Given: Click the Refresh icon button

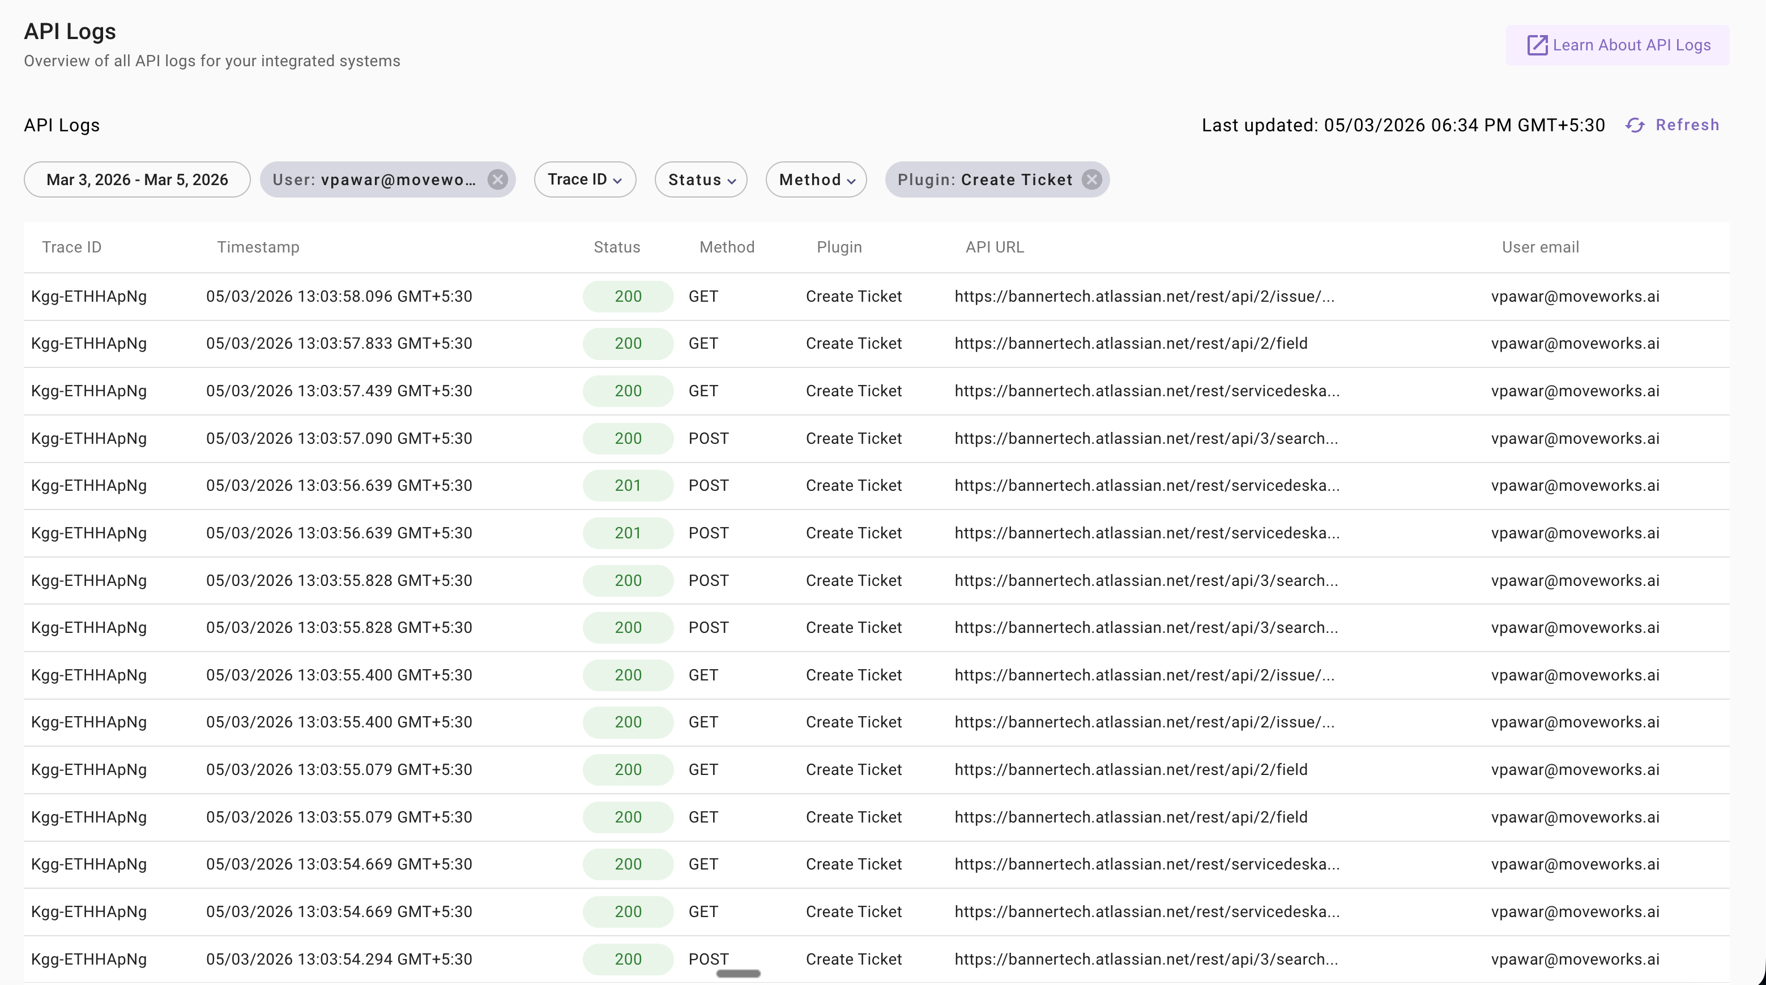Looking at the screenshot, I should (1635, 125).
